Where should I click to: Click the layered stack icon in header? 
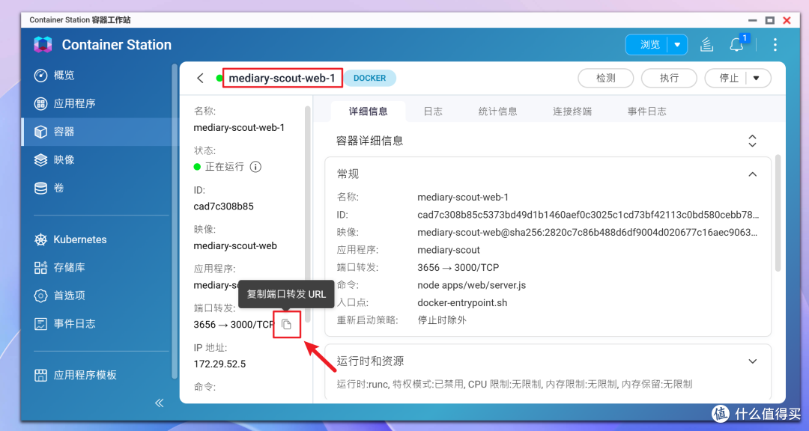click(x=707, y=45)
